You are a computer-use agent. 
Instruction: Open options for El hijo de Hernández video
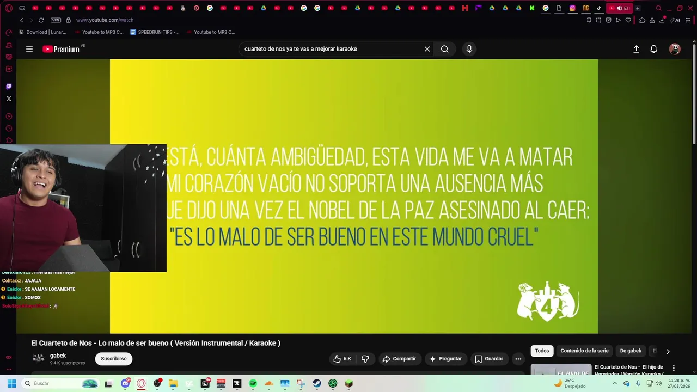(x=674, y=369)
